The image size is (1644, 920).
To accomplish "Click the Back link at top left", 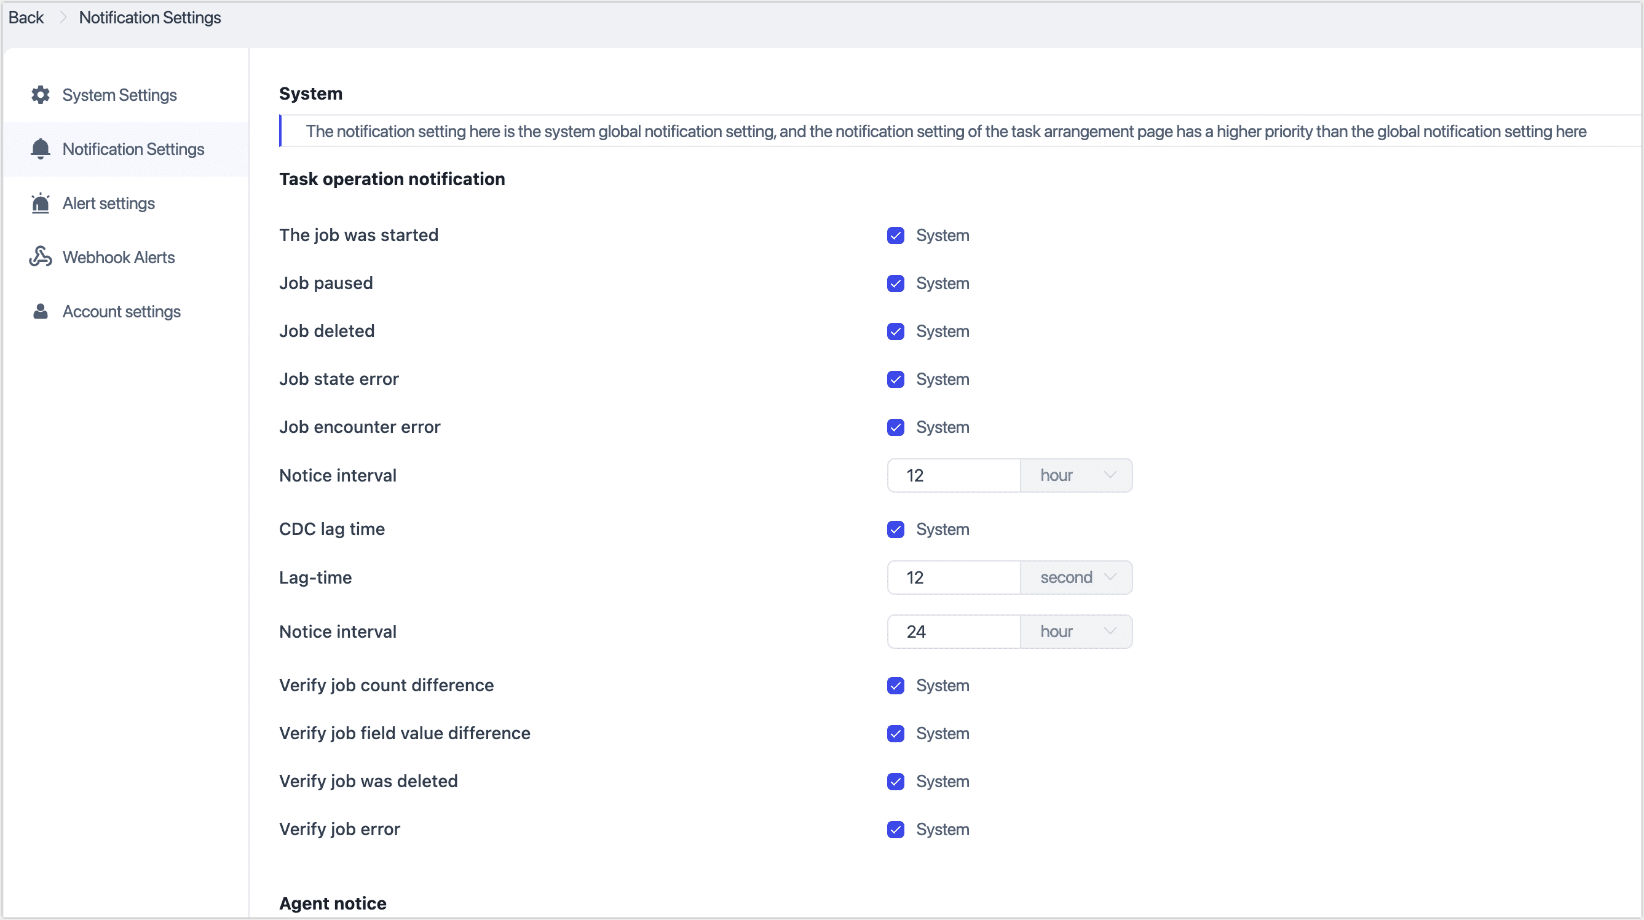I will (26, 17).
